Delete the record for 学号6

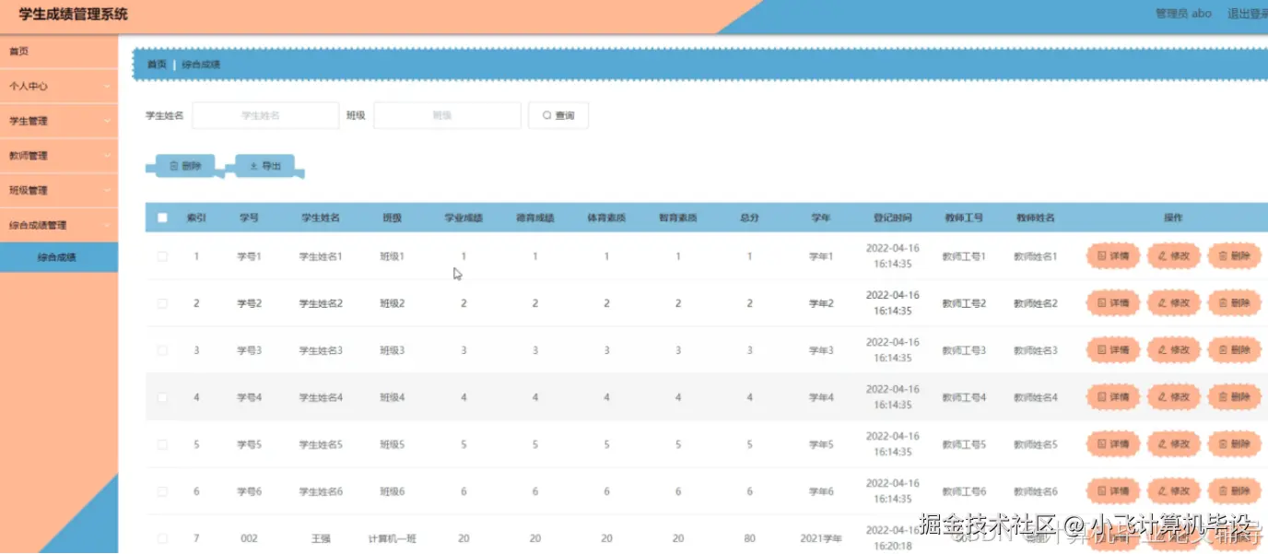[1234, 491]
